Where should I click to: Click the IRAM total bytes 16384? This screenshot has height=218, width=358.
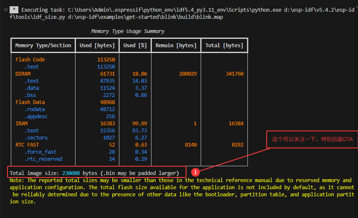coord(236,123)
